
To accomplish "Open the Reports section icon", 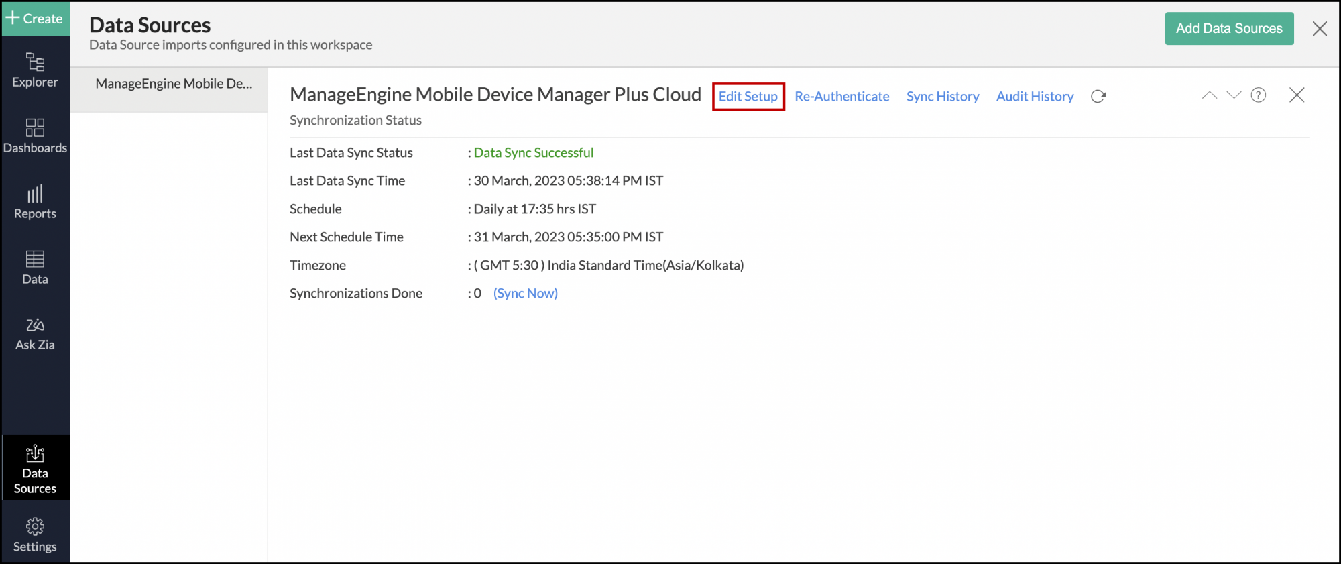I will 35,201.
